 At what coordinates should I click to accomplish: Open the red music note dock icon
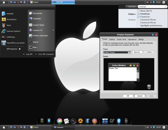(x=94, y=121)
